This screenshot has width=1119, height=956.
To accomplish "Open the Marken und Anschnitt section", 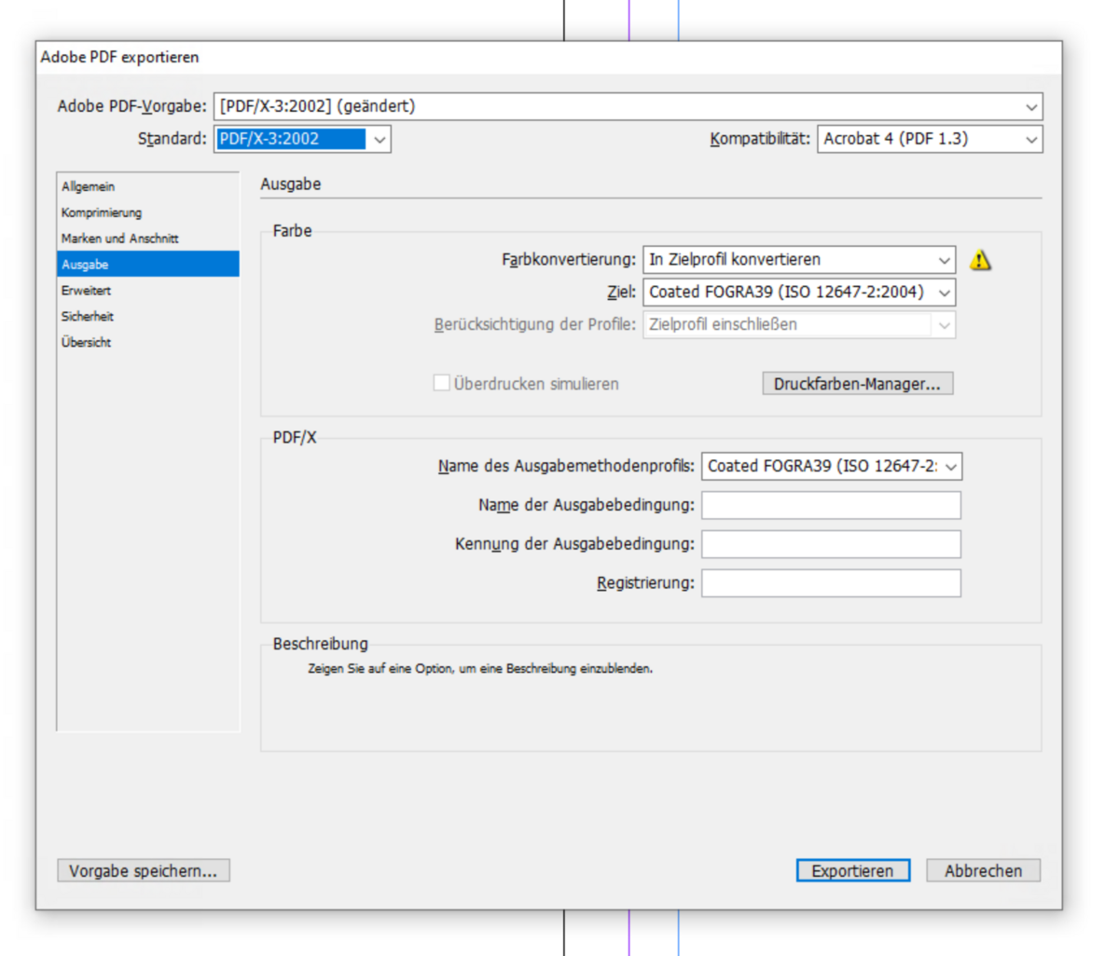I will (x=119, y=239).
